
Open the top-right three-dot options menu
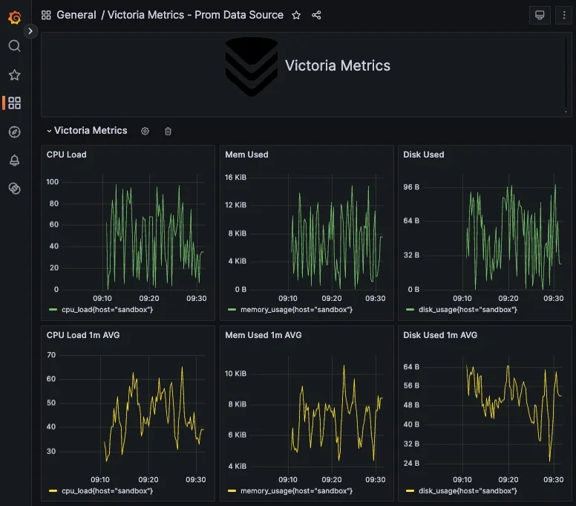tap(563, 15)
